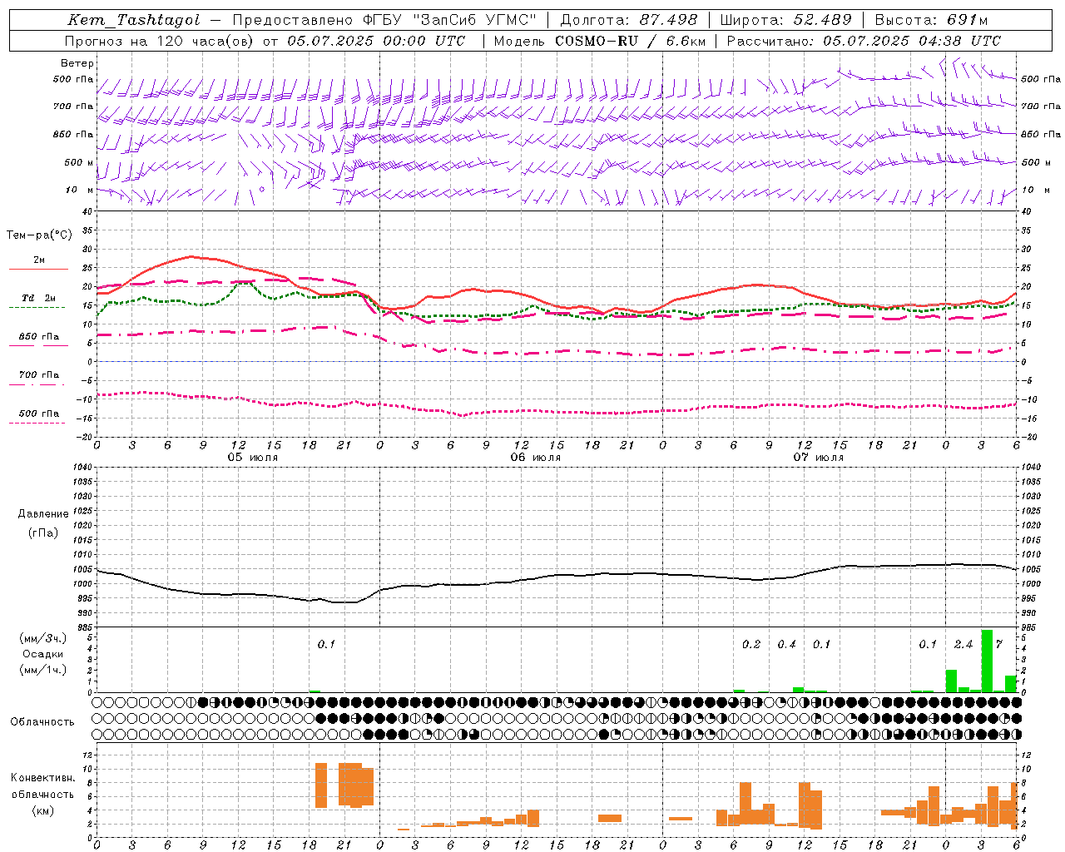Click the tallest green precipitation bar

[987, 661]
